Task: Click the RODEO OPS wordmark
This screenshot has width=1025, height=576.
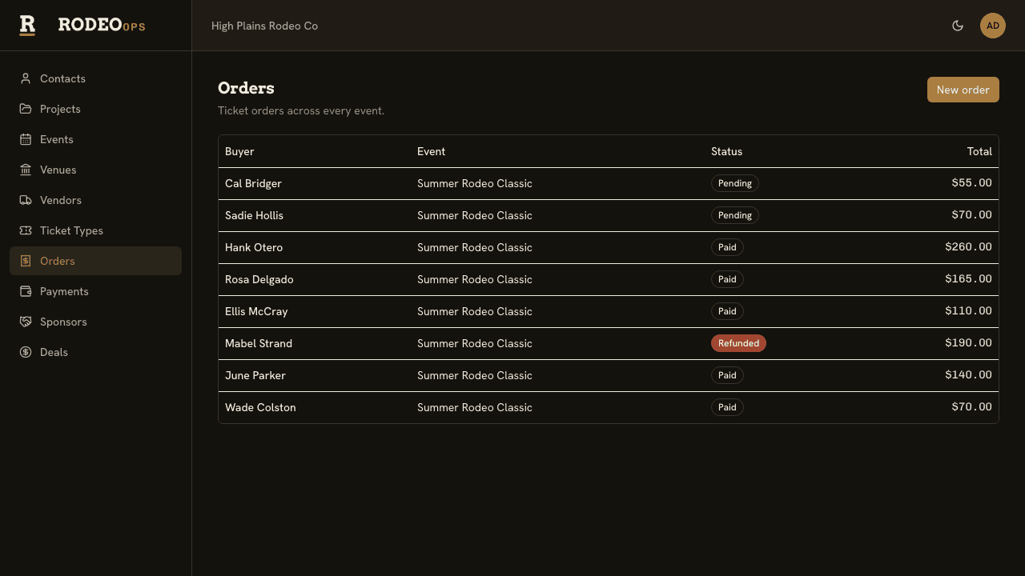Action: [102, 25]
